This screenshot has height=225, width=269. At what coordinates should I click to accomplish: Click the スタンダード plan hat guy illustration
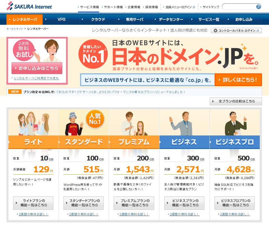coord(74,123)
